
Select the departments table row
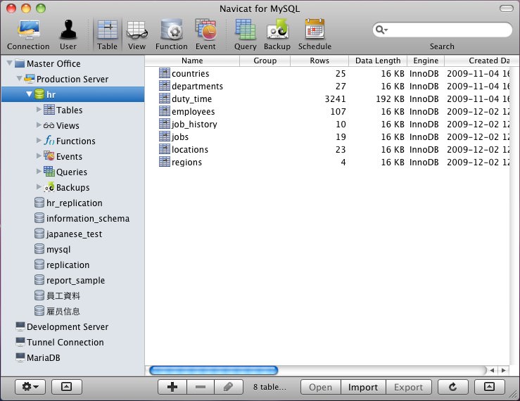pyautogui.click(x=327, y=86)
